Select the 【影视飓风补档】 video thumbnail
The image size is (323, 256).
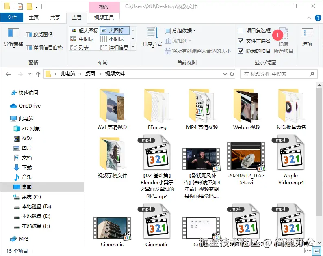coord(202,159)
